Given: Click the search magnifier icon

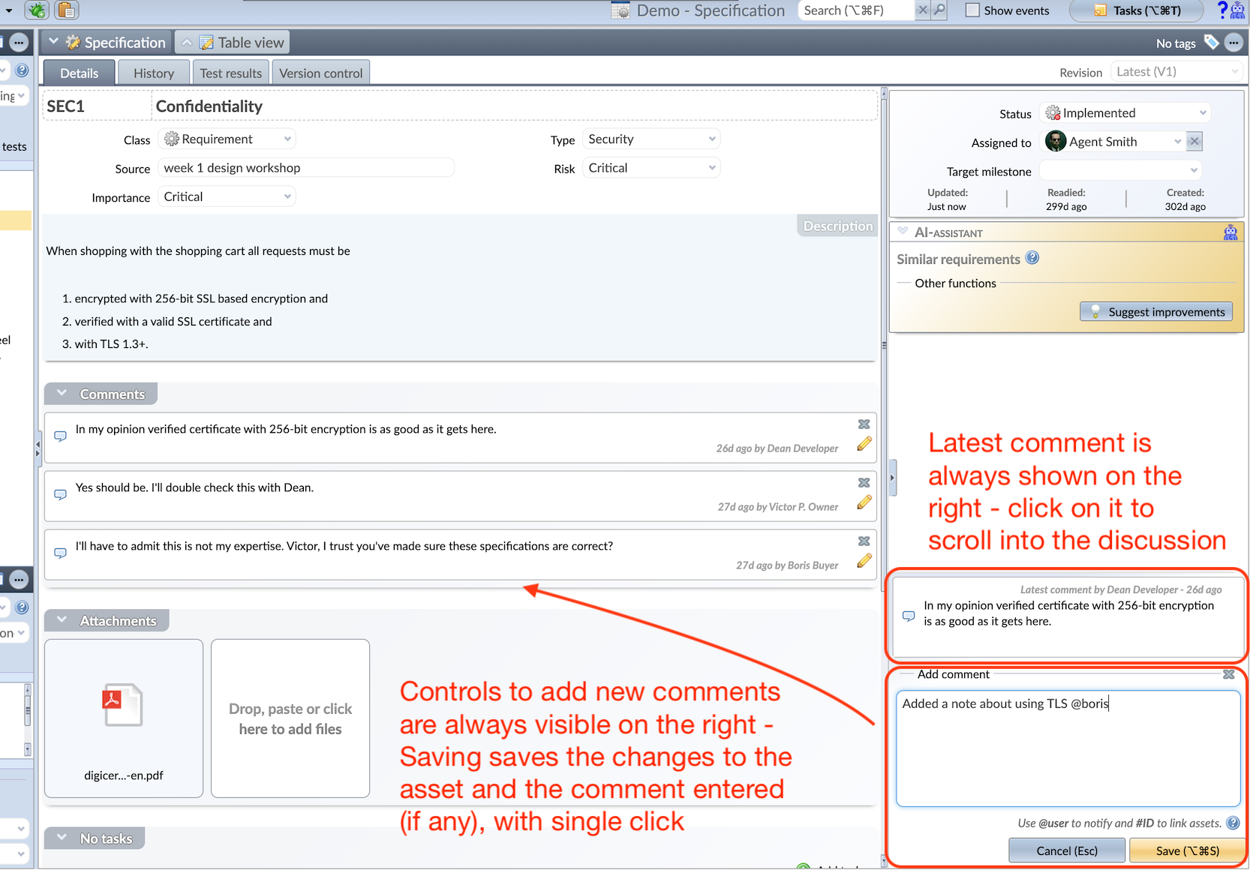Looking at the screenshot, I should coord(939,10).
